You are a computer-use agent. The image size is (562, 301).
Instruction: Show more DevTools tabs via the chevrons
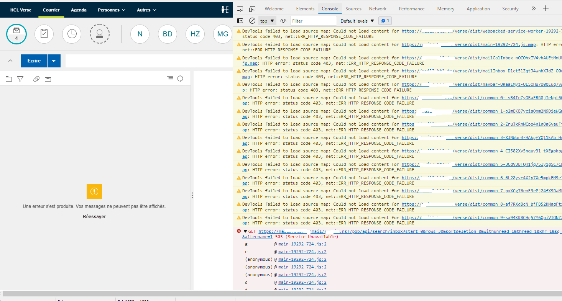tap(534, 8)
